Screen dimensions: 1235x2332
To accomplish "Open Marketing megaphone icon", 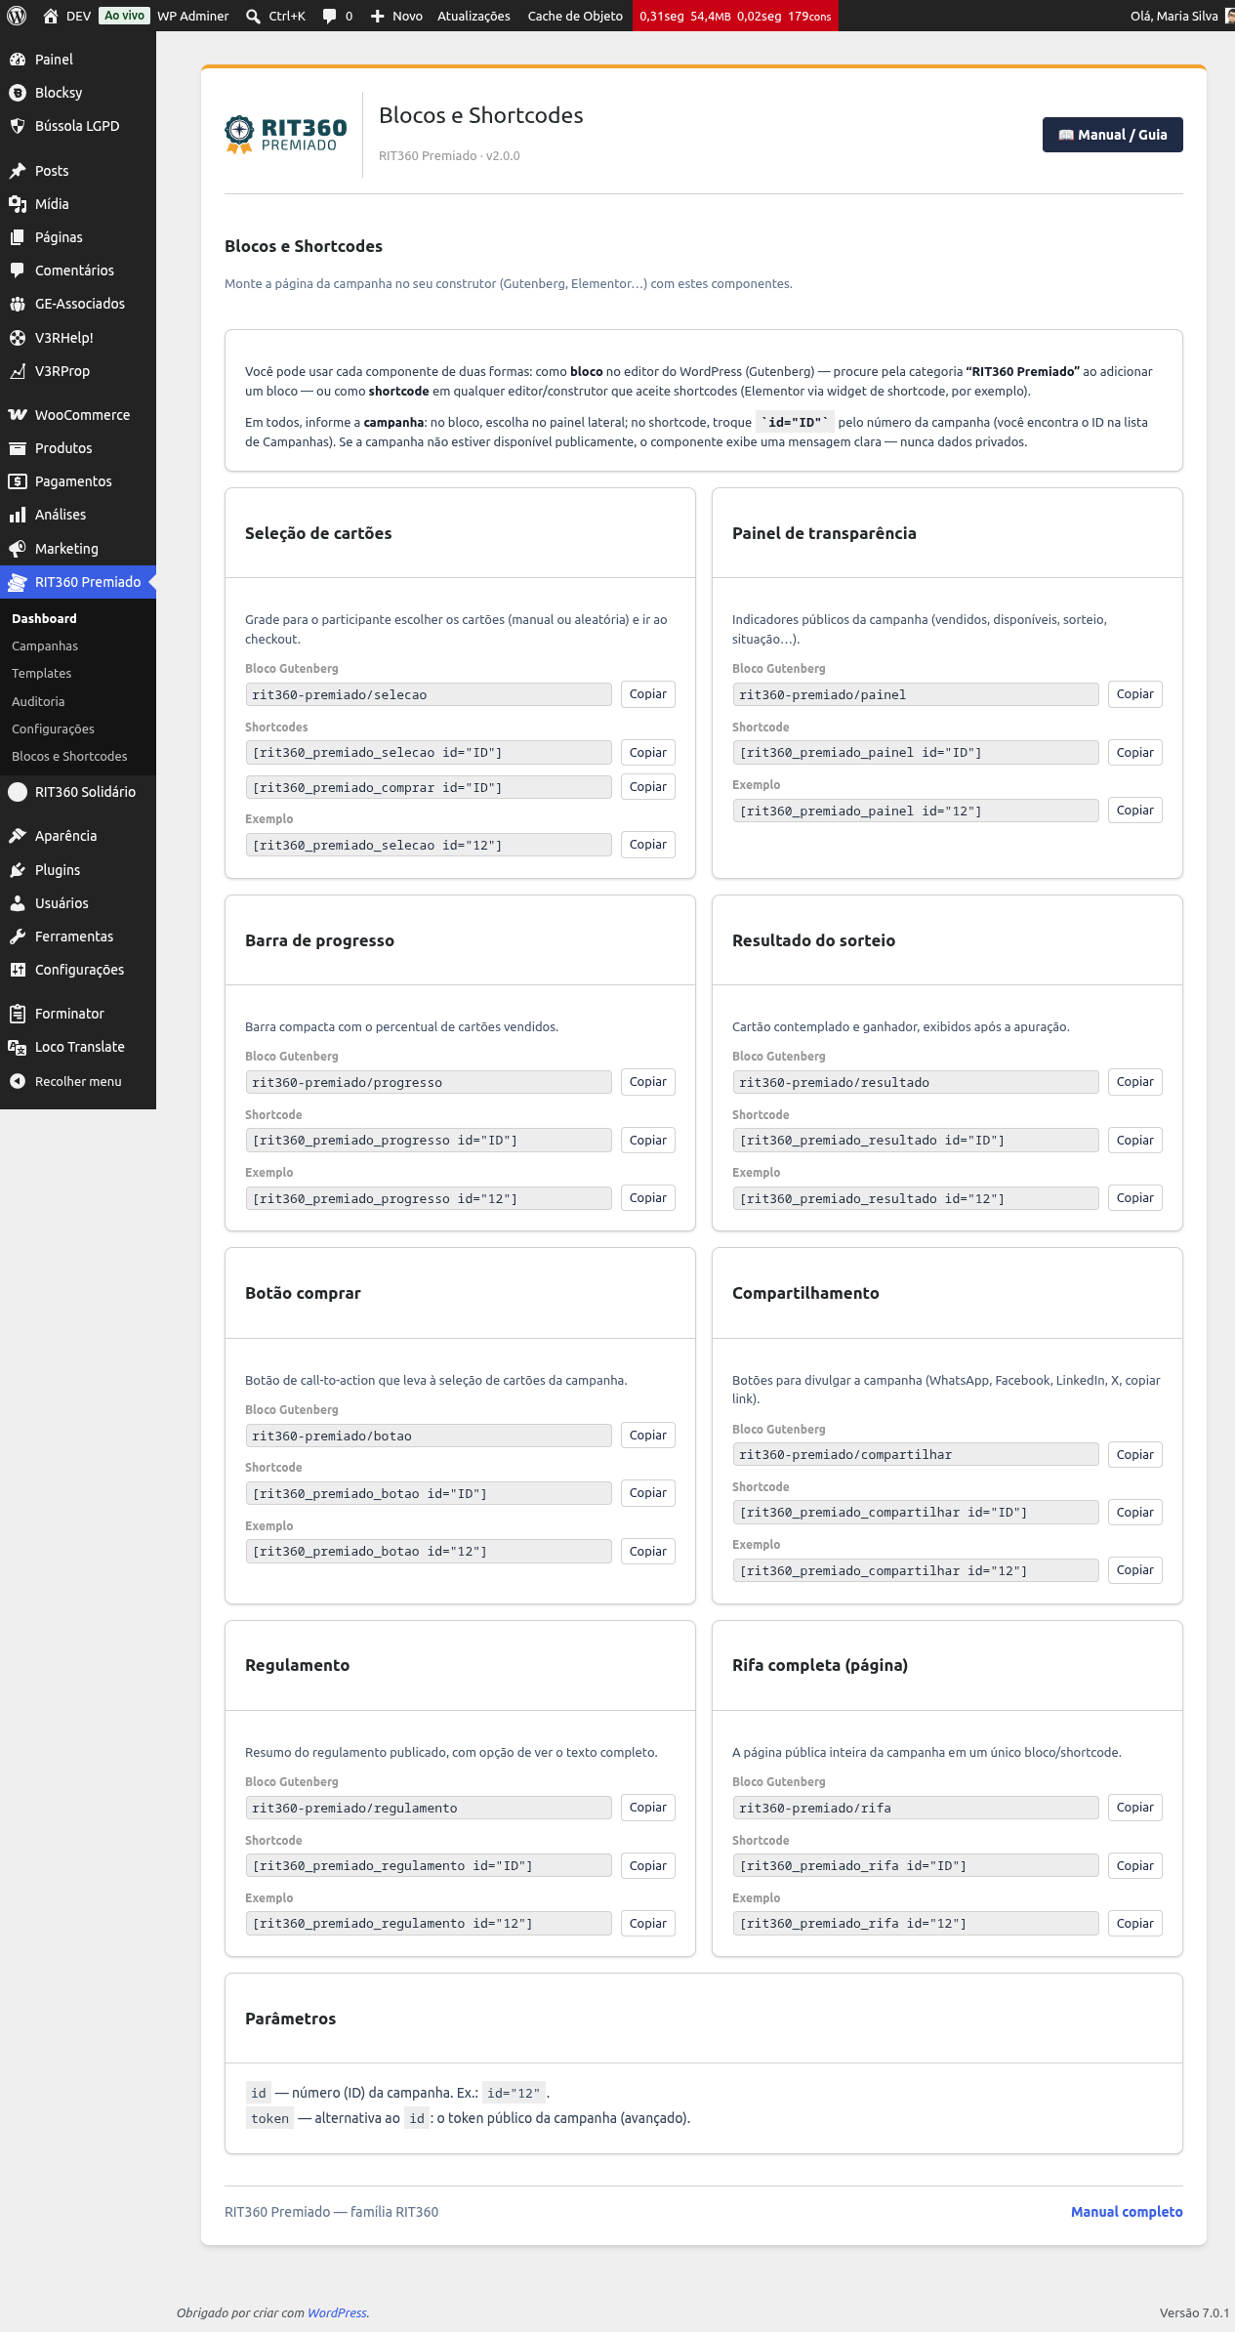I will click(18, 549).
